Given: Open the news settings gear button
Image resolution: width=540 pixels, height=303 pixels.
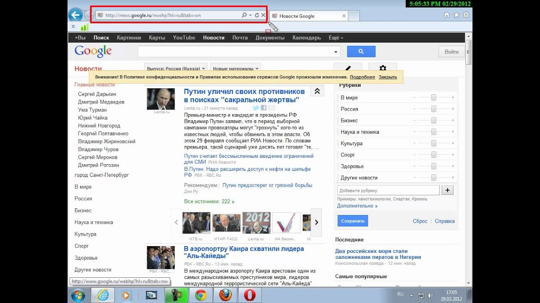Looking at the screenshot, I should coord(383,68).
